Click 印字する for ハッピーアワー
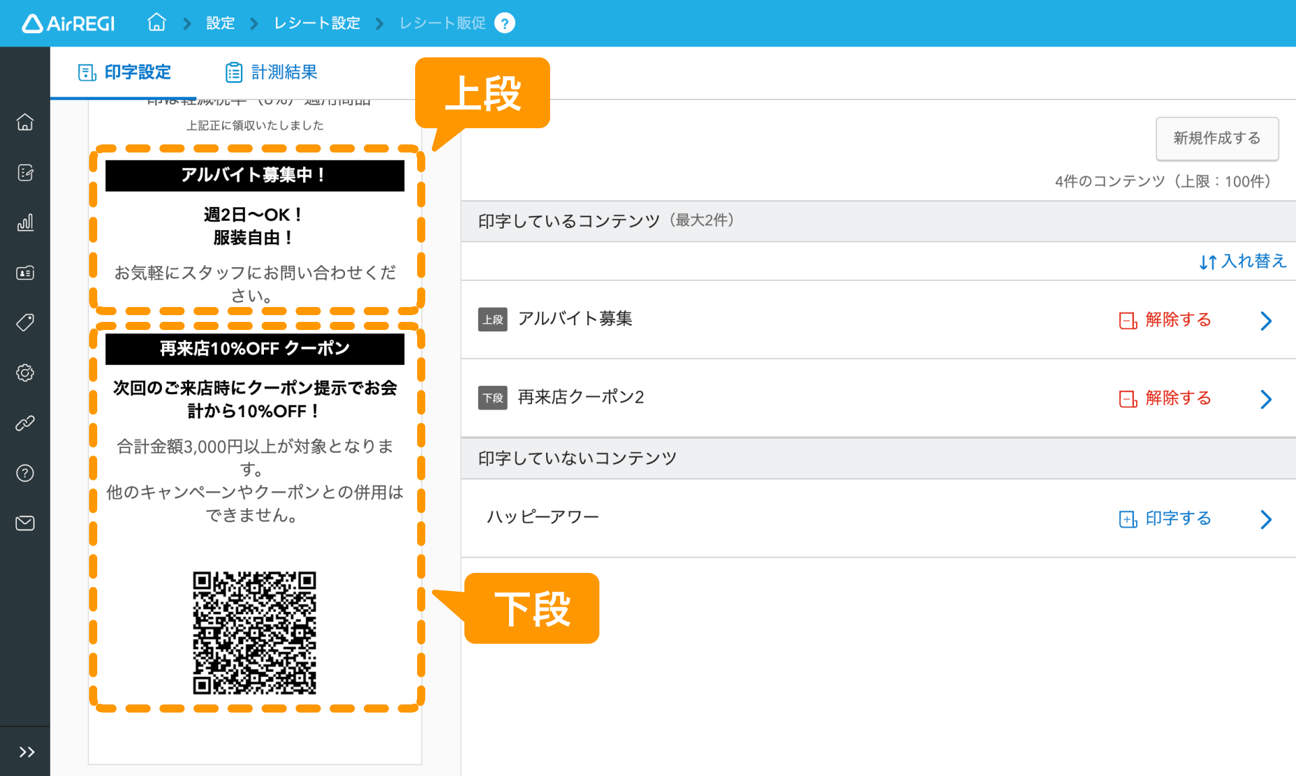Image resolution: width=1296 pixels, height=776 pixels. [1165, 518]
